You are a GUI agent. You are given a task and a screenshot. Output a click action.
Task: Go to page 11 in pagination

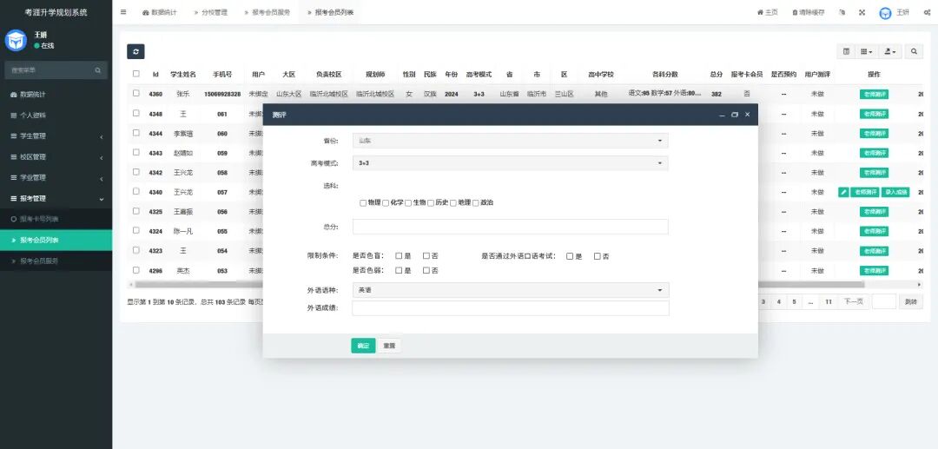tap(829, 302)
